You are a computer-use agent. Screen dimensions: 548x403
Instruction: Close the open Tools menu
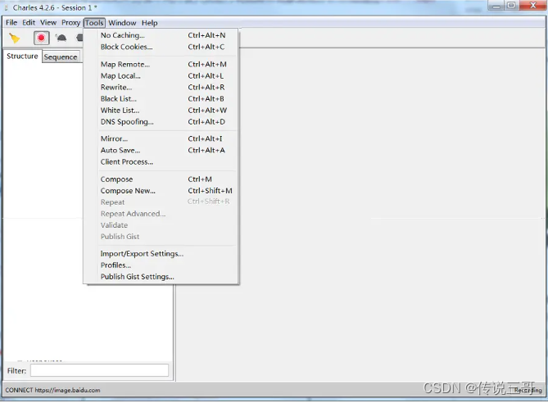(x=94, y=23)
